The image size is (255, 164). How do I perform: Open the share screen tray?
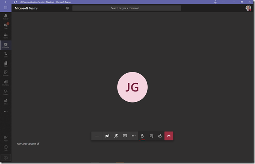(125, 136)
